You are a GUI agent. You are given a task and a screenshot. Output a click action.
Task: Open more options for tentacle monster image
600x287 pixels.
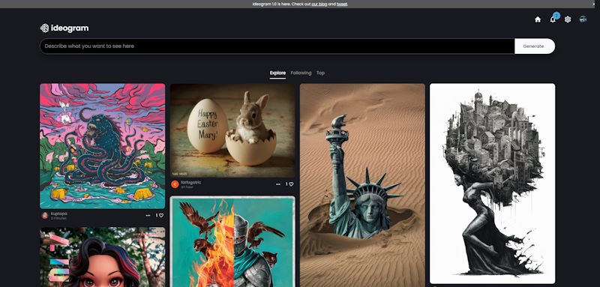coord(148,216)
